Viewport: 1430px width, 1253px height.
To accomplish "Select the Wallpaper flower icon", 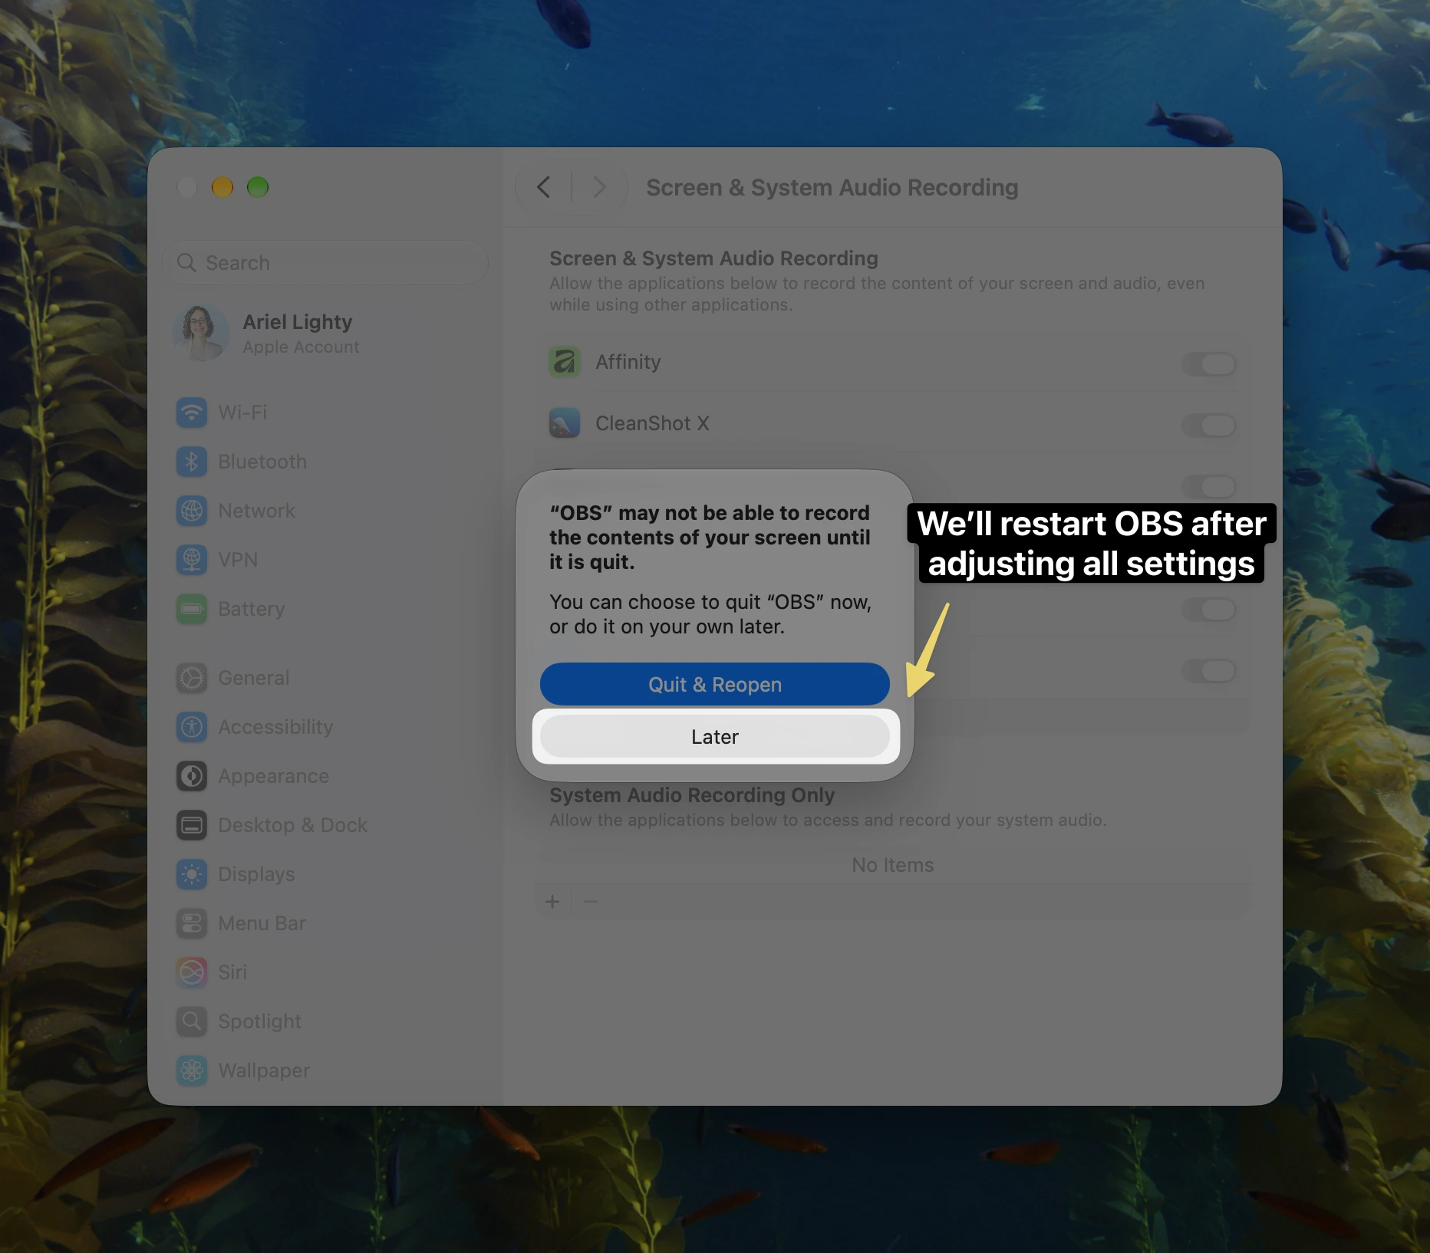I will [192, 1070].
